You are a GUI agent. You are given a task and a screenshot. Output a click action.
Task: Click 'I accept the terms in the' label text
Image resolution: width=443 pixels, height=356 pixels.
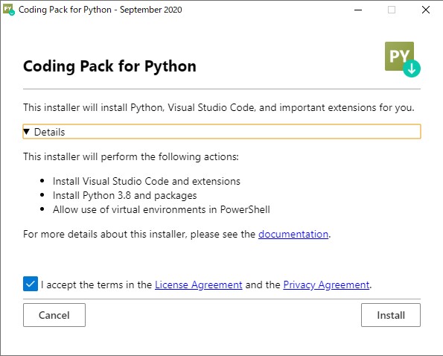[x=97, y=285]
